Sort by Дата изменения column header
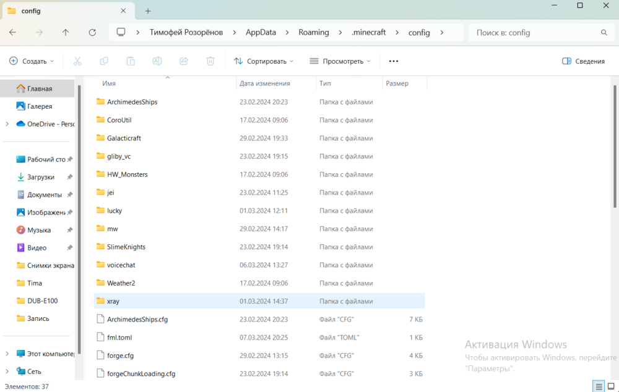This screenshot has height=392, width=619. (x=264, y=83)
